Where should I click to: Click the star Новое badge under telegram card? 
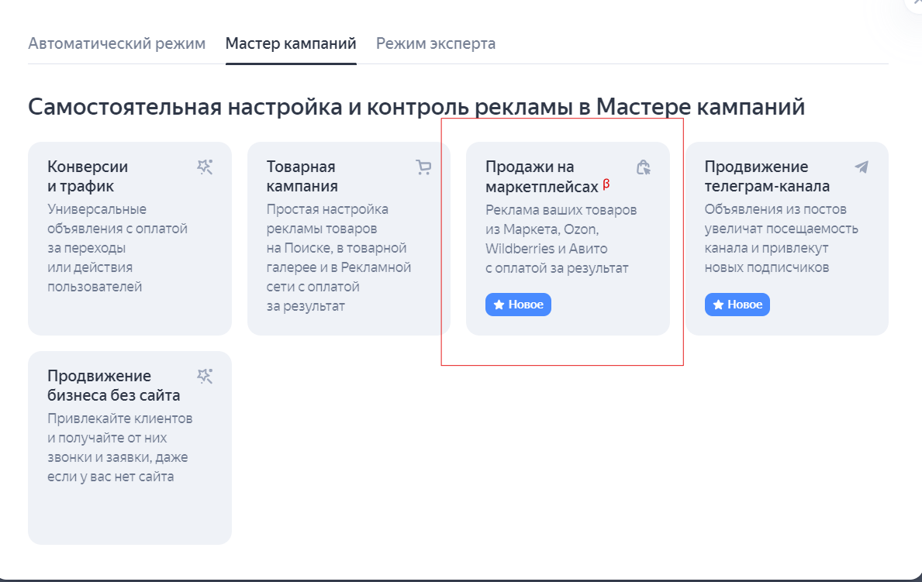(x=737, y=305)
